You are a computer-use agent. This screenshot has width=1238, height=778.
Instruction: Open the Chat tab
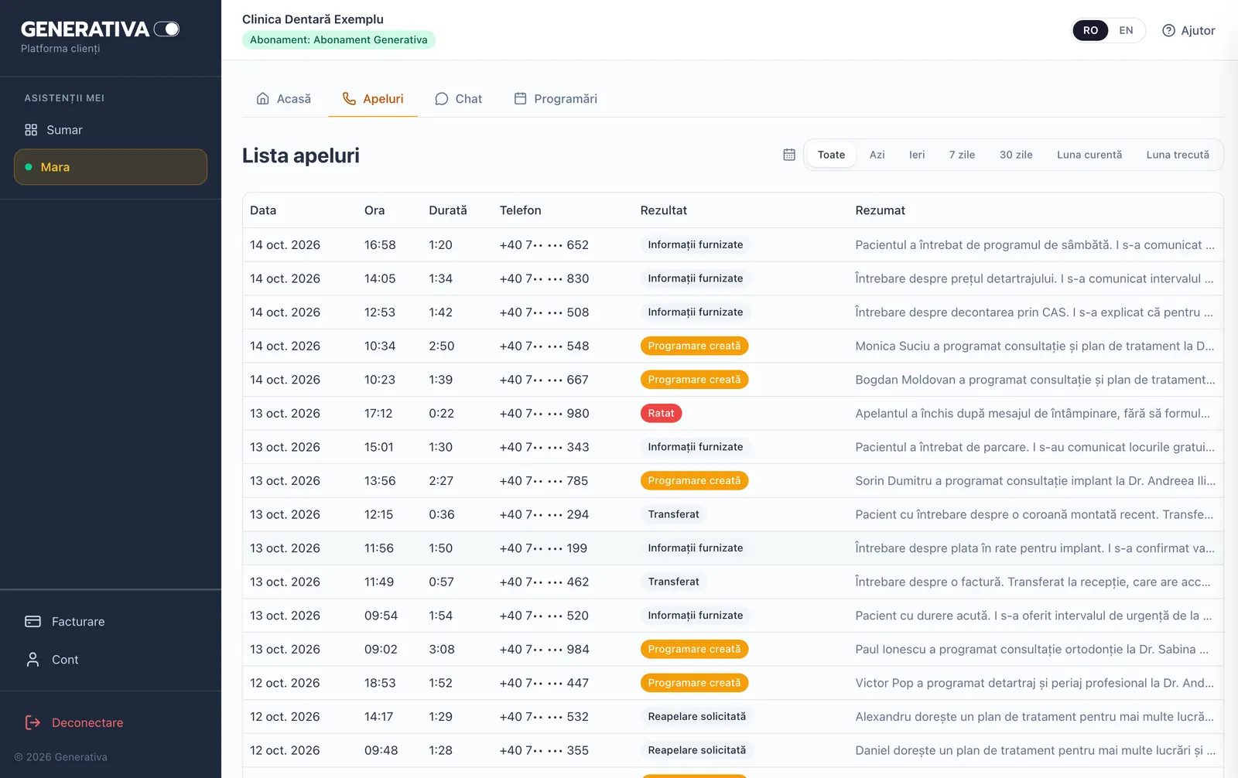[x=458, y=99]
